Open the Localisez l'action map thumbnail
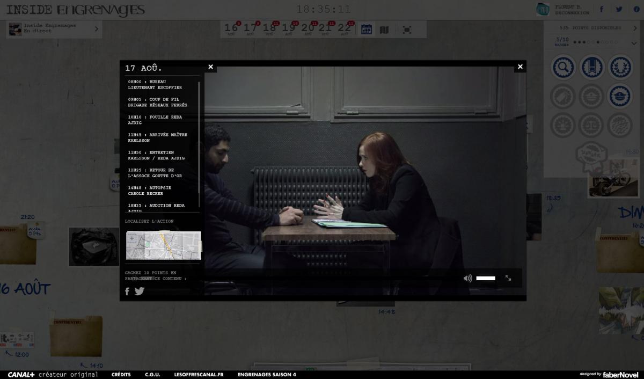Screen dimensions: 644x379 click(x=164, y=245)
